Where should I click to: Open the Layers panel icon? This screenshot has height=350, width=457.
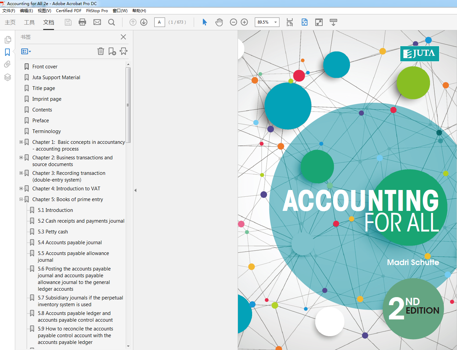point(7,77)
